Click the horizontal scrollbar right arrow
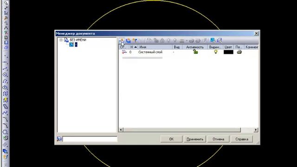Screen dimensions: 297x167 256,130
